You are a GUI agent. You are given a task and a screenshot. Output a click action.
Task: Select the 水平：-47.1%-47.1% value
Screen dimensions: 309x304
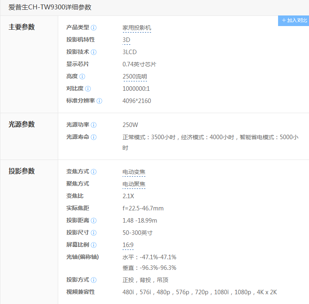(149, 257)
